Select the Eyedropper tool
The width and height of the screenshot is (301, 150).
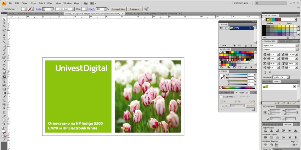[x=4, y=97]
